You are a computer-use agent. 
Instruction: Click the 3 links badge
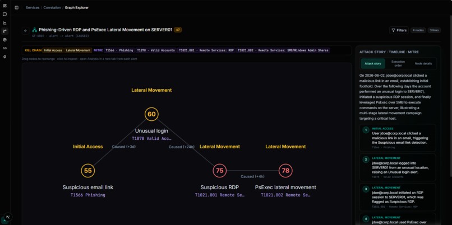click(434, 30)
